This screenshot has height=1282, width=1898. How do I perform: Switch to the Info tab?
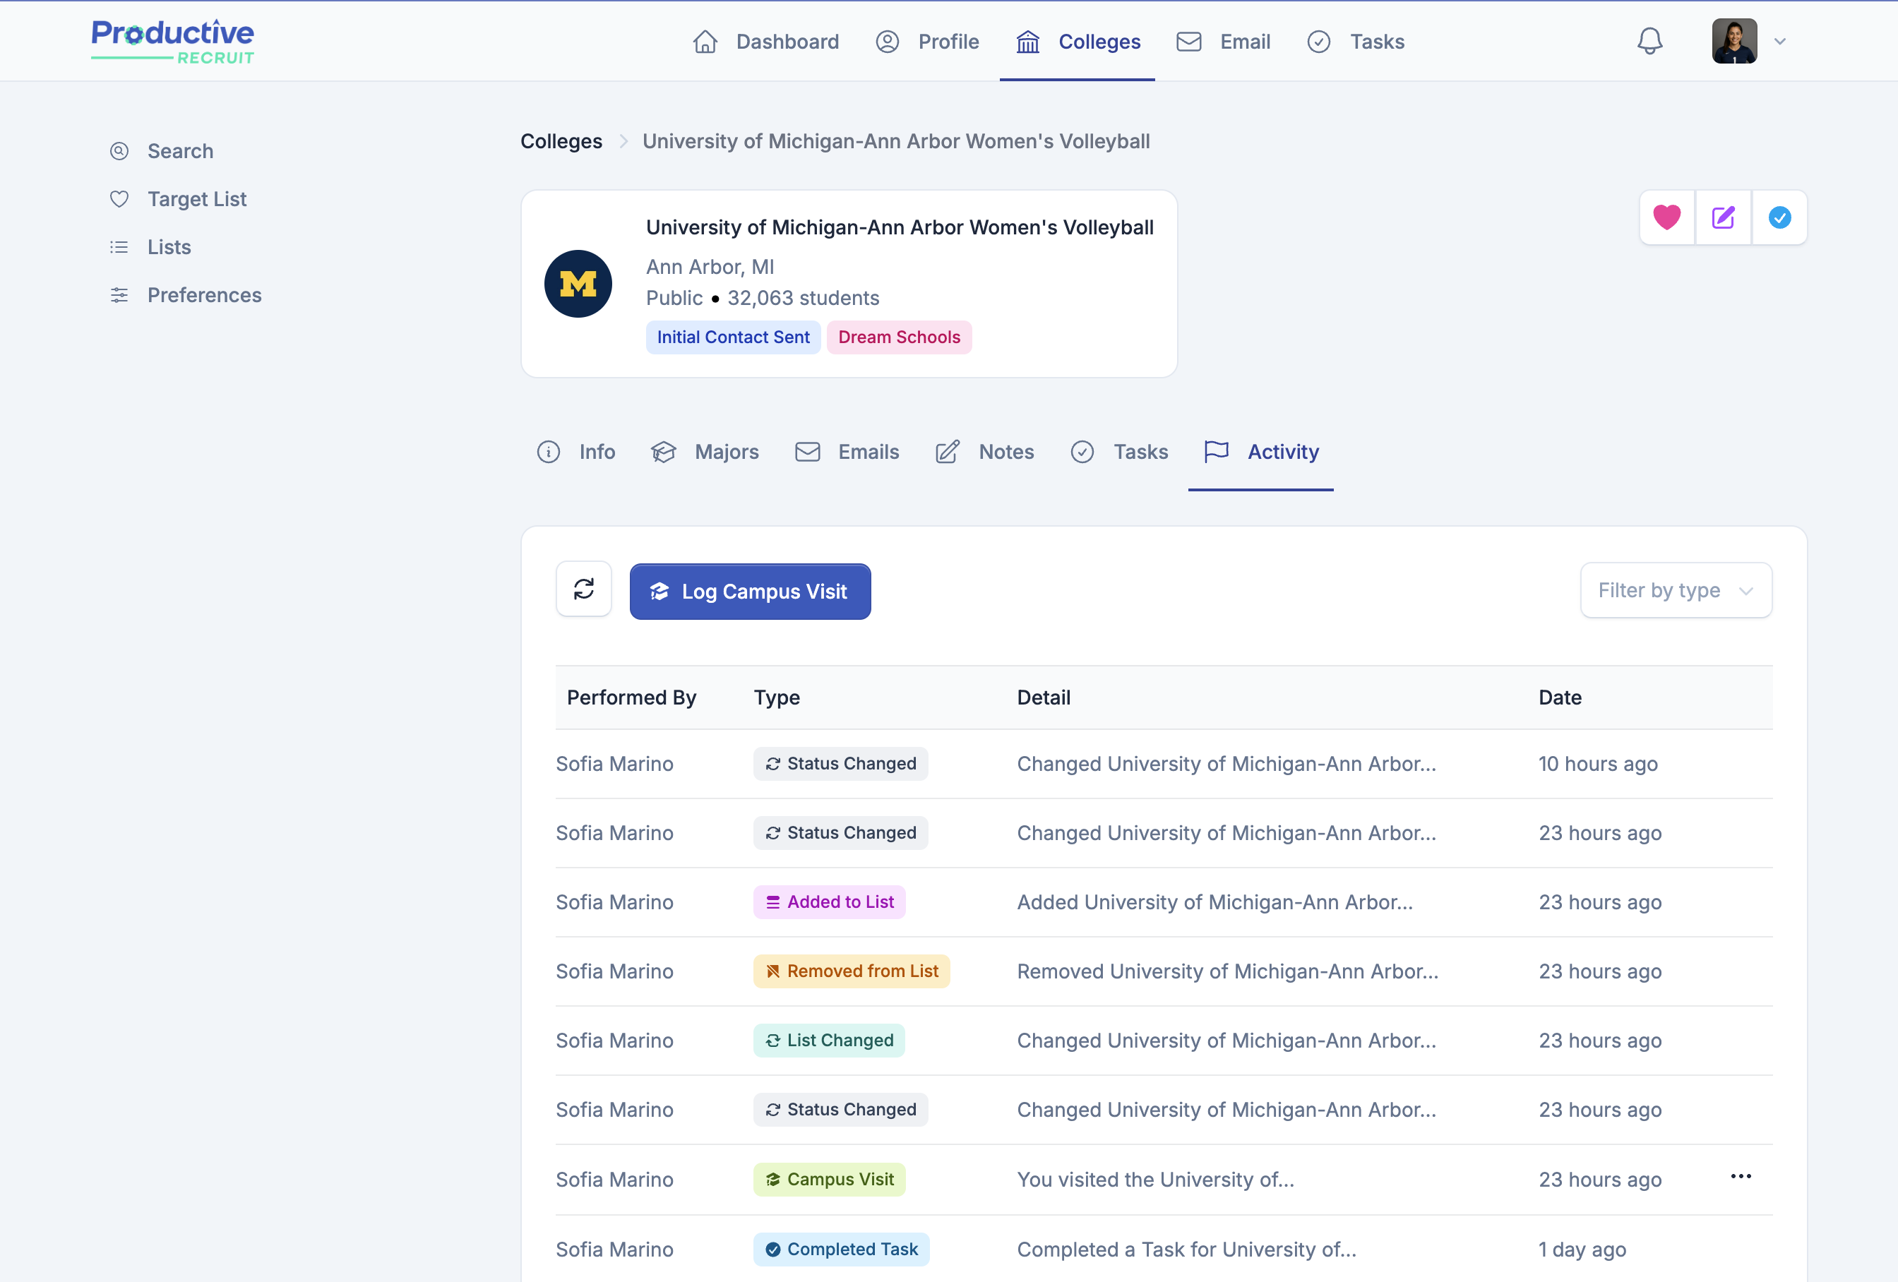point(575,452)
